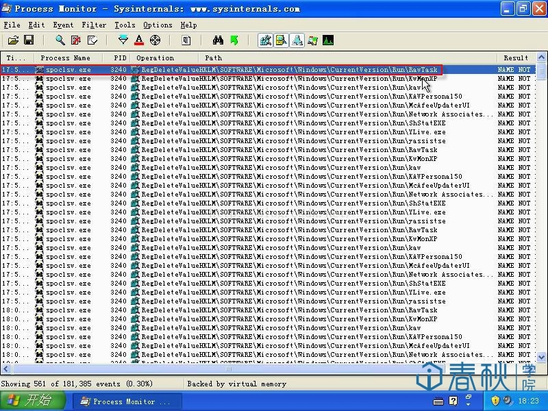Click the Operation column header
The image size is (548, 411).
coord(164,58)
